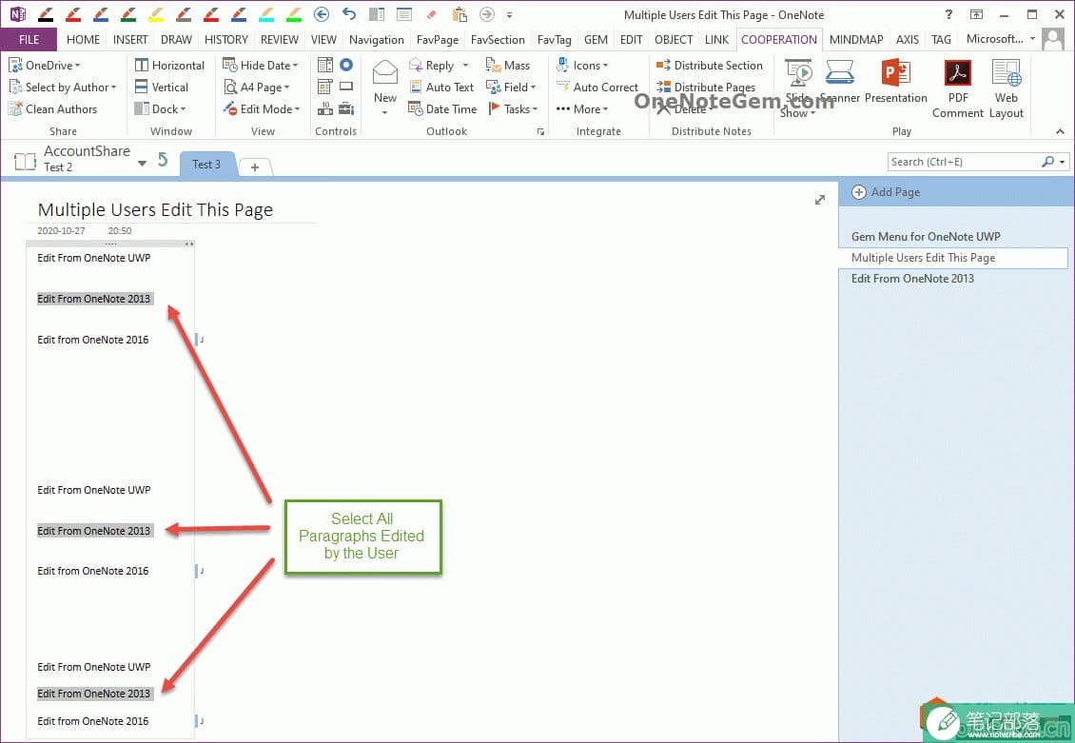Click the Horizontal window toggle
This screenshot has height=743, width=1075.
(x=169, y=65)
